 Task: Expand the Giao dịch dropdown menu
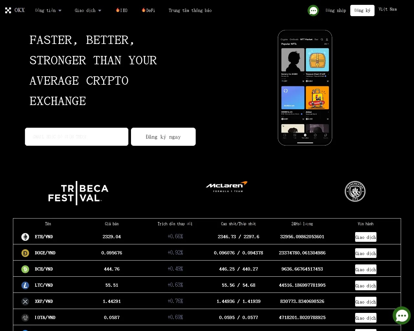tap(88, 10)
